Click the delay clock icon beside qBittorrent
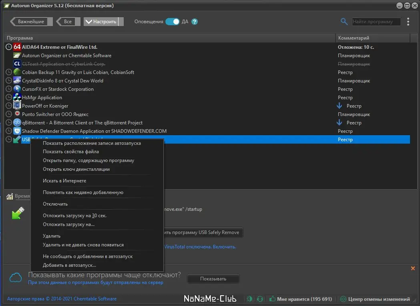 pos(9,122)
